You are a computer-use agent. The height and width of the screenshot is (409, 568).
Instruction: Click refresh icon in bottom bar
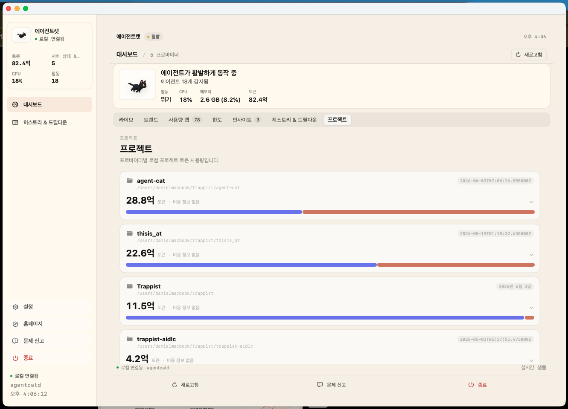point(175,385)
